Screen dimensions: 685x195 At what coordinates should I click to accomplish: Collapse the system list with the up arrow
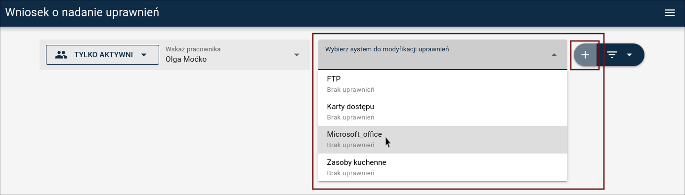(x=554, y=55)
